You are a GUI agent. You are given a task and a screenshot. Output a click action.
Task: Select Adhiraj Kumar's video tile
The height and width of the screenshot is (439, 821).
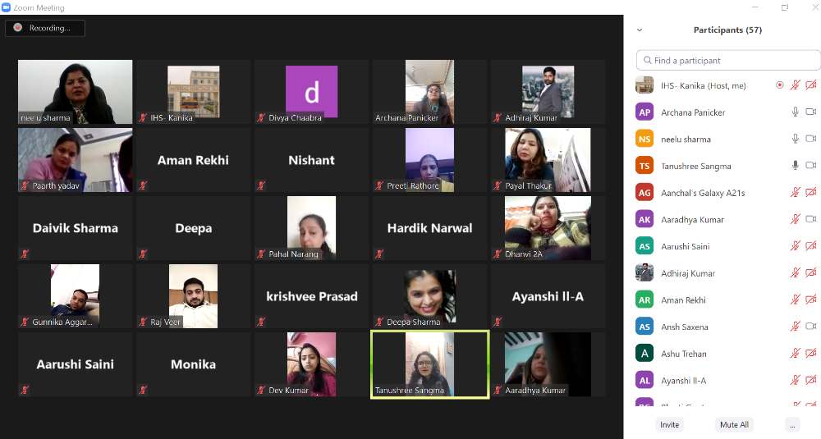pyautogui.click(x=548, y=92)
